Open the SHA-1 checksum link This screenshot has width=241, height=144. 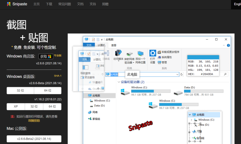pos(58,76)
